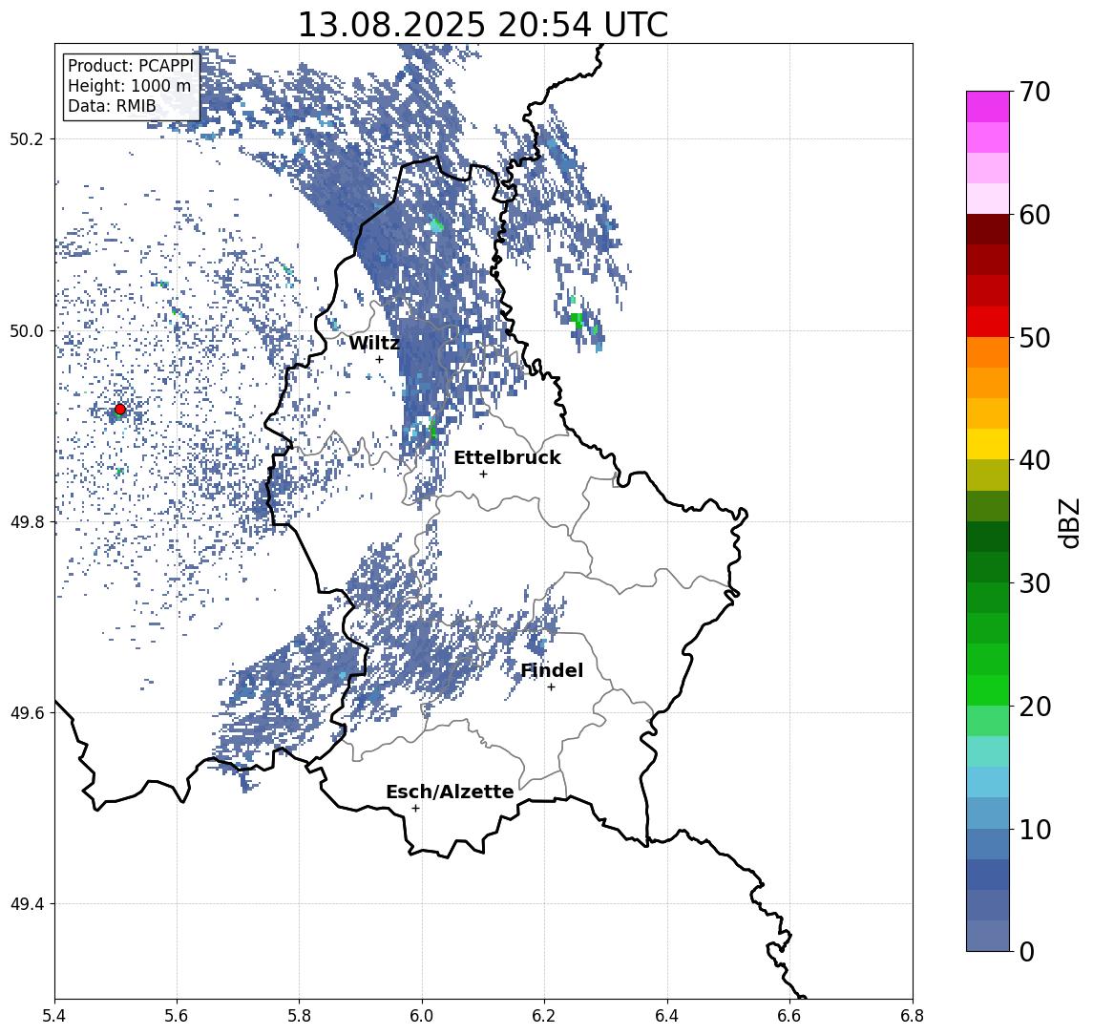Click the longitude axis label 5.8
This screenshot has width=1093, height=1035.
[299, 1016]
